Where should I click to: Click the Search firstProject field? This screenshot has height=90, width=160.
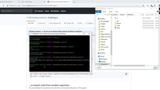pos(151,15)
